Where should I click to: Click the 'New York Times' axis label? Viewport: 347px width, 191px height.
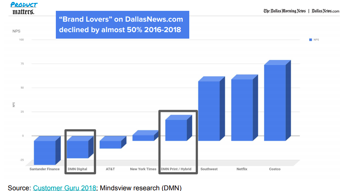[143, 169]
